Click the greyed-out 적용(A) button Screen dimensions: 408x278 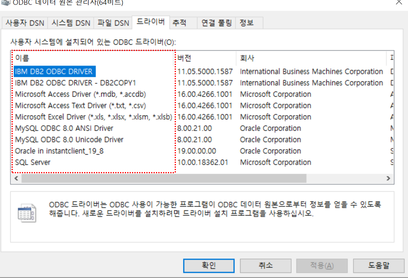pos(322,266)
